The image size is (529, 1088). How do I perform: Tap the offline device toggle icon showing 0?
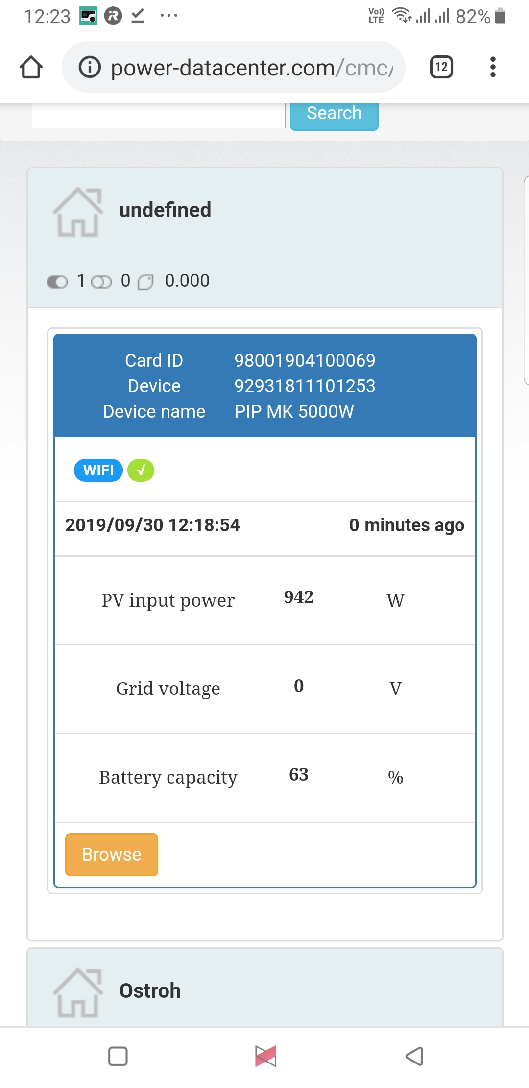[x=101, y=282]
